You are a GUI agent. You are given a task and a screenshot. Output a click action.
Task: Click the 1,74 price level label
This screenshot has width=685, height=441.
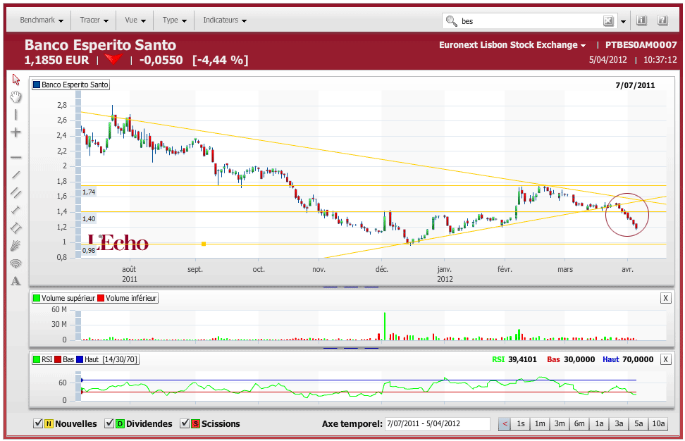click(x=89, y=192)
